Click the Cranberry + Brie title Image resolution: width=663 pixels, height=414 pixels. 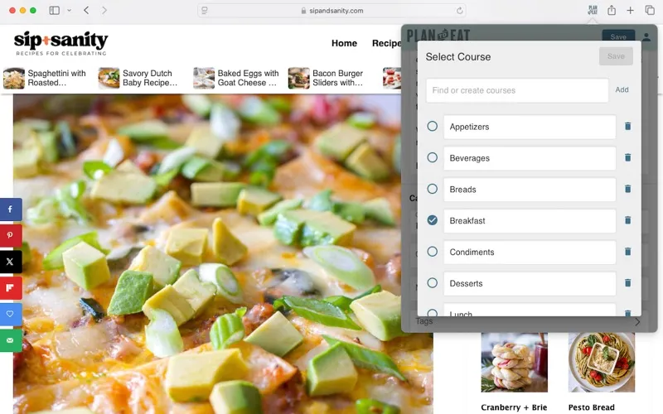click(514, 407)
